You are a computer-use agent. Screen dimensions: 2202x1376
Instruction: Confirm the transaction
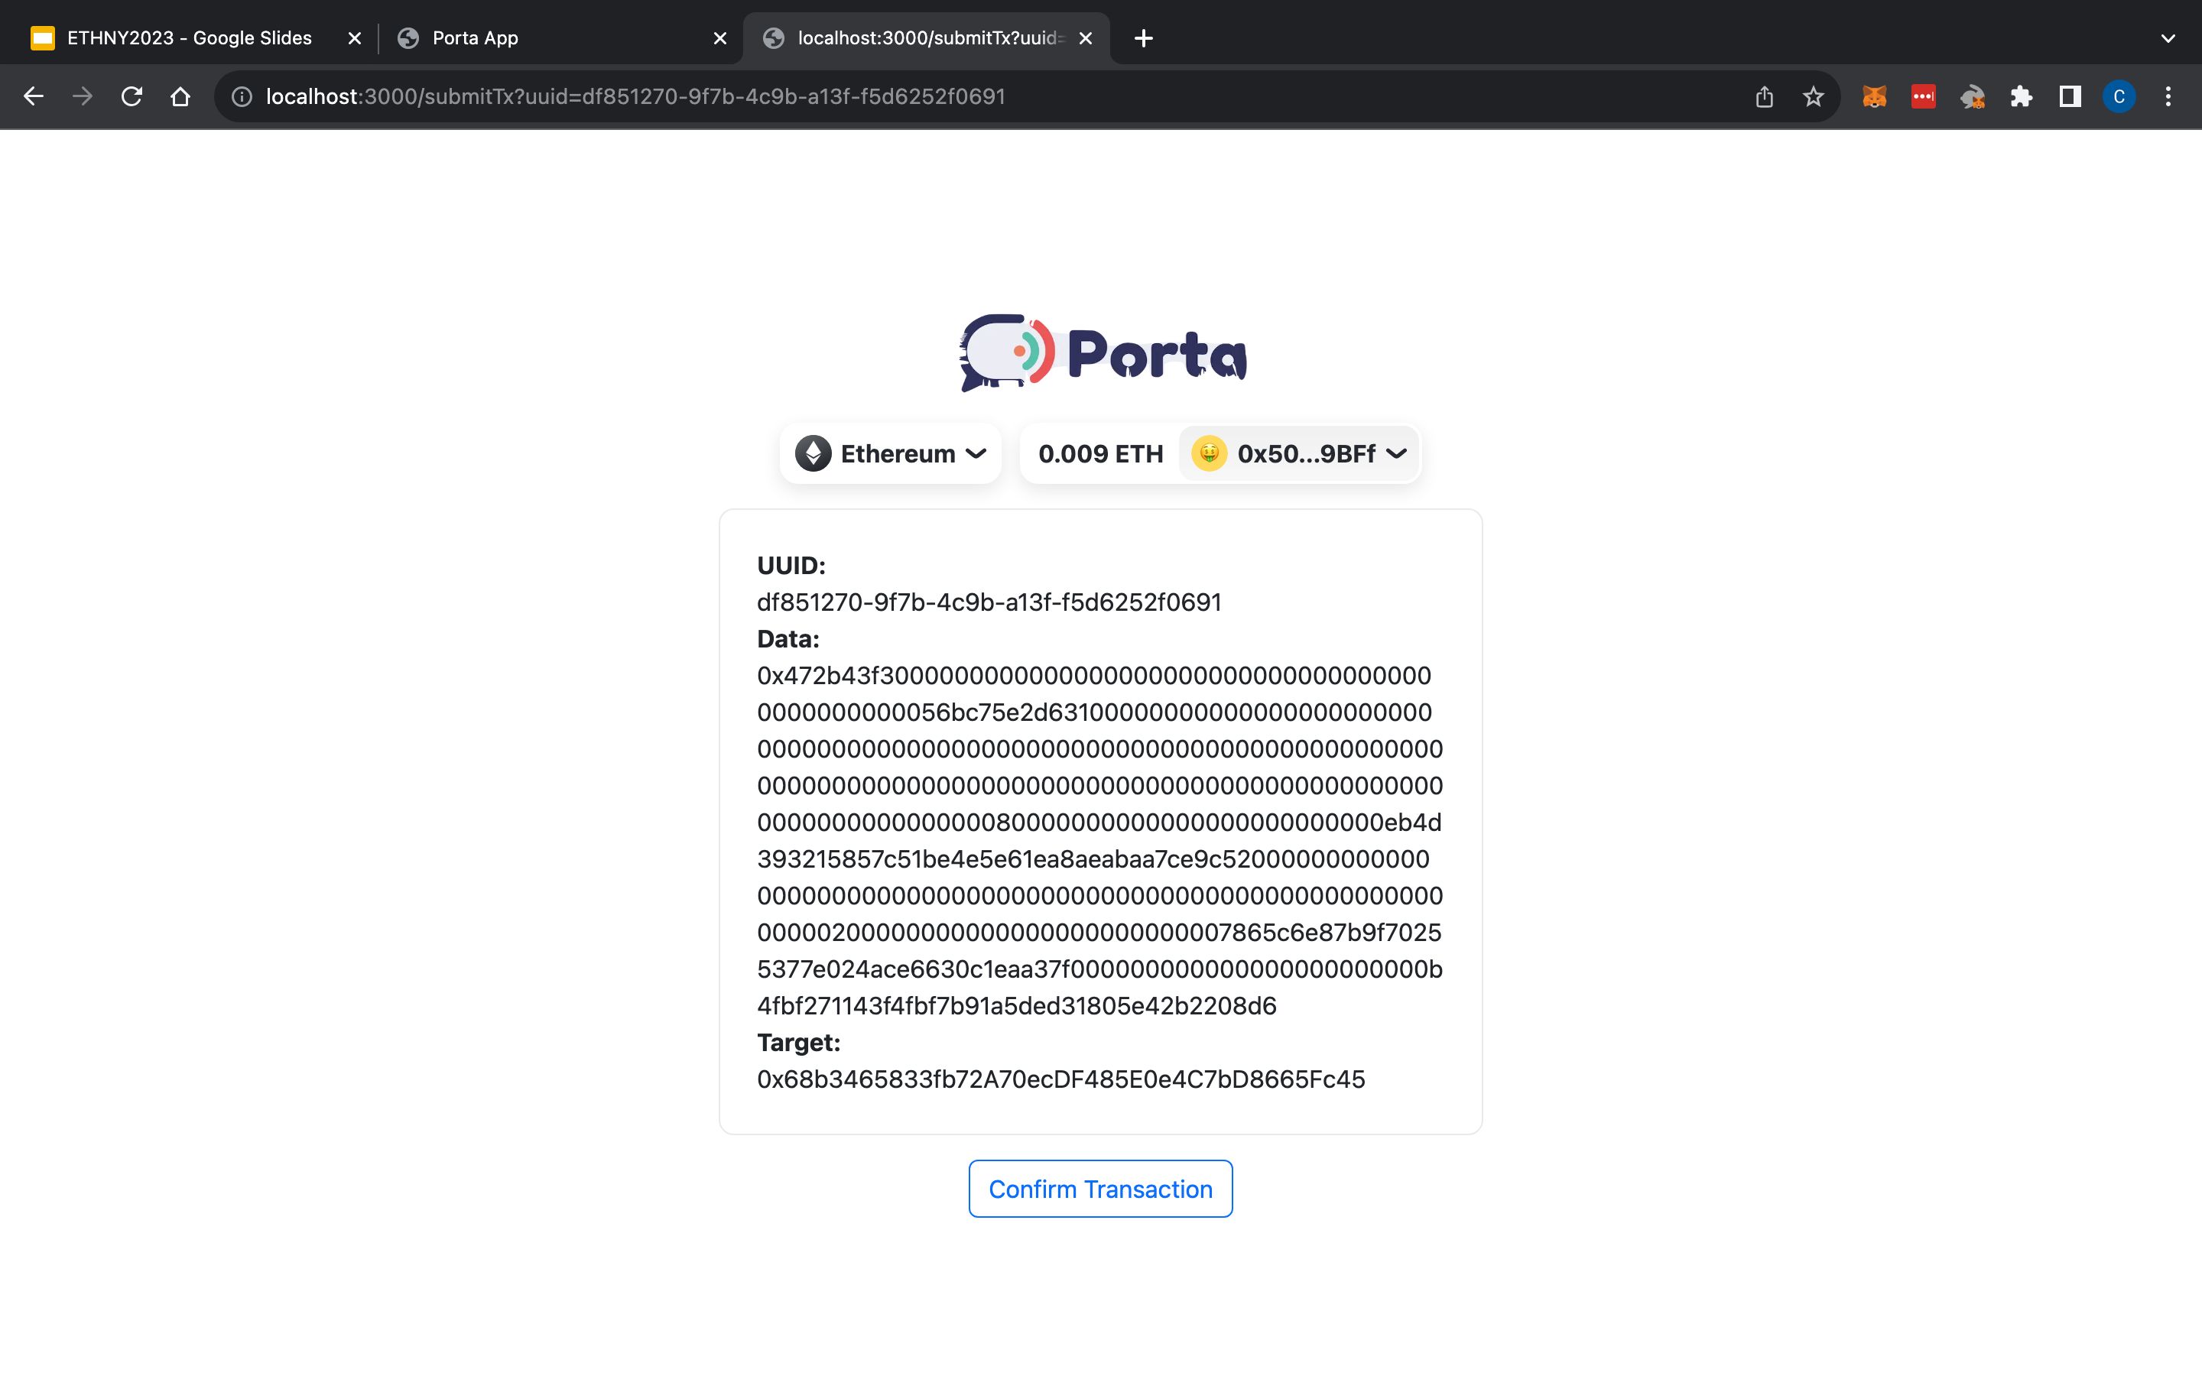pos(1100,1189)
